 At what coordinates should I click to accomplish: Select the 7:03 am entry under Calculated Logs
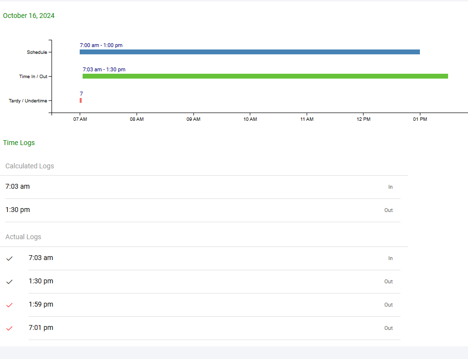17,186
